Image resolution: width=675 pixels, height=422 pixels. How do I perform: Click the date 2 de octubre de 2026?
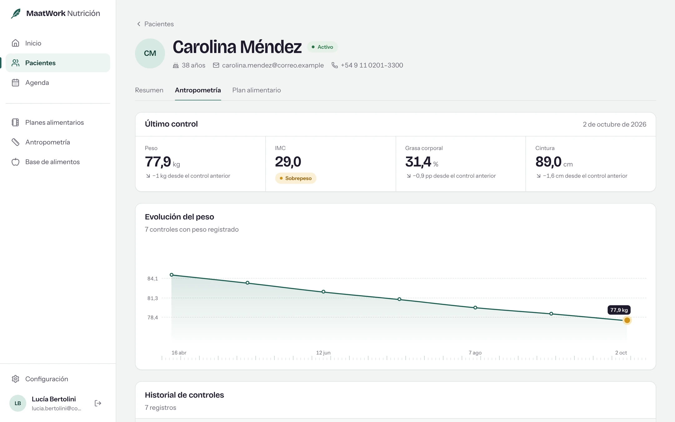tap(614, 124)
